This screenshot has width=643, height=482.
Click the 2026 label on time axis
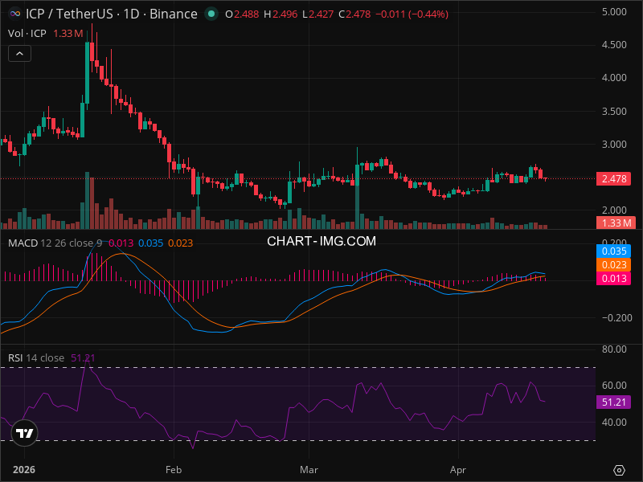pyautogui.click(x=24, y=470)
